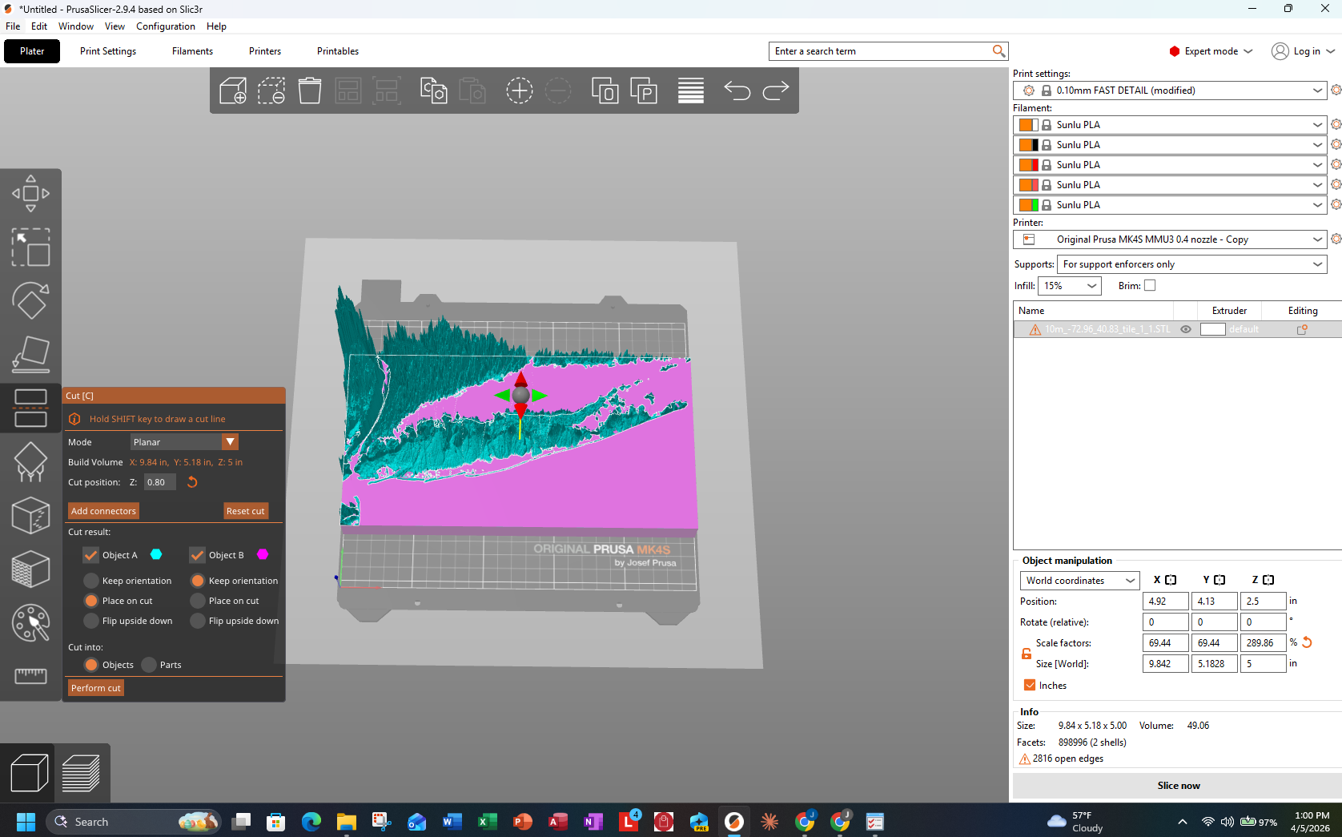Open the first Sunlu PLA filament dropdown
1342x837 pixels.
[1170, 125]
